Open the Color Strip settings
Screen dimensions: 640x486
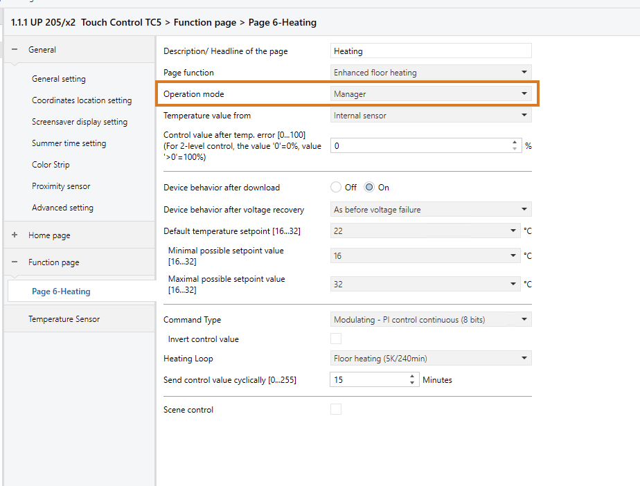51,165
